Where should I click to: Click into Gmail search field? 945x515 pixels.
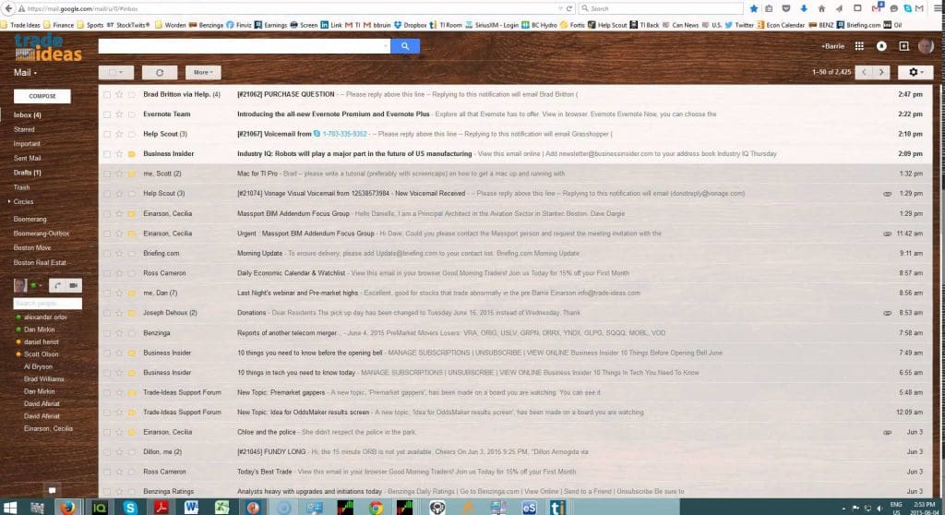240,46
